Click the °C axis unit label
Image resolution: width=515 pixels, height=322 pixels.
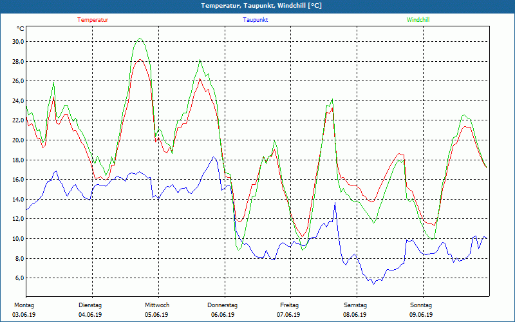[x=21, y=29]
